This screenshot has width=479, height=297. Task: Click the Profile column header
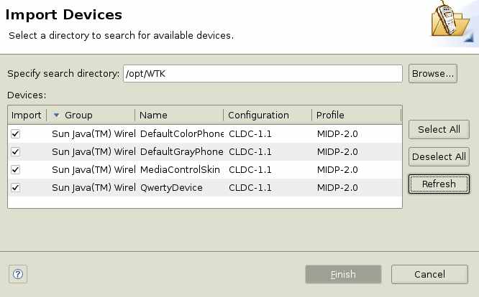356,115
